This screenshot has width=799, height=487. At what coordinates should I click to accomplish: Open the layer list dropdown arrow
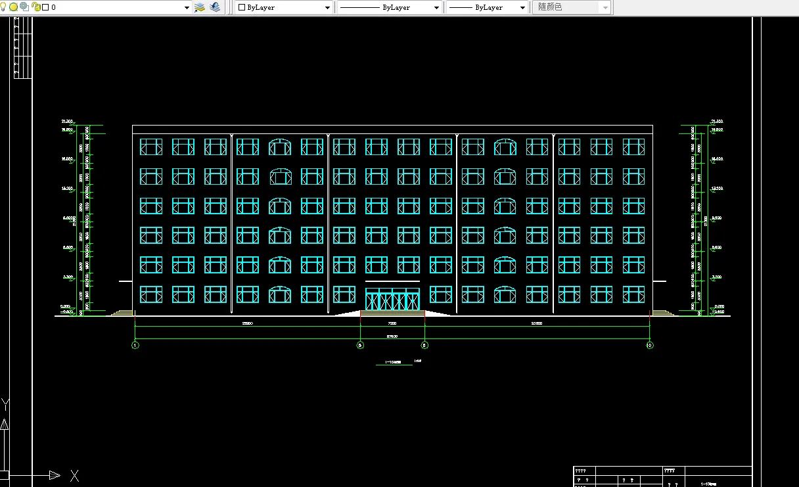[187, 8]
